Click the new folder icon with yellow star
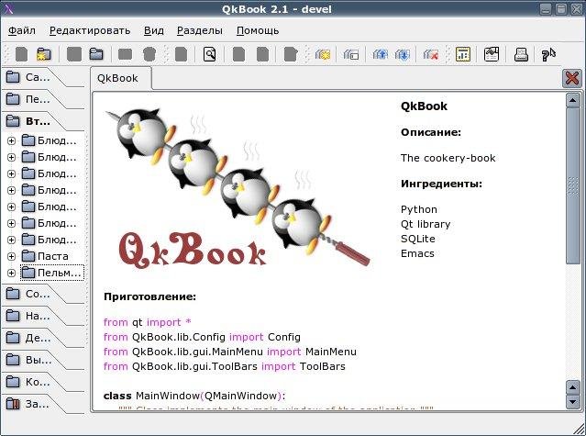Screen dimensions: 586x436 click(43, 54)
